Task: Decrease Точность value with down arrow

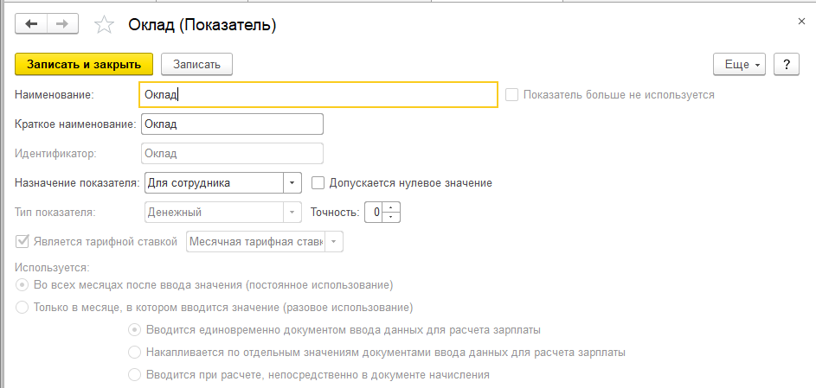Action: [391, 216]
